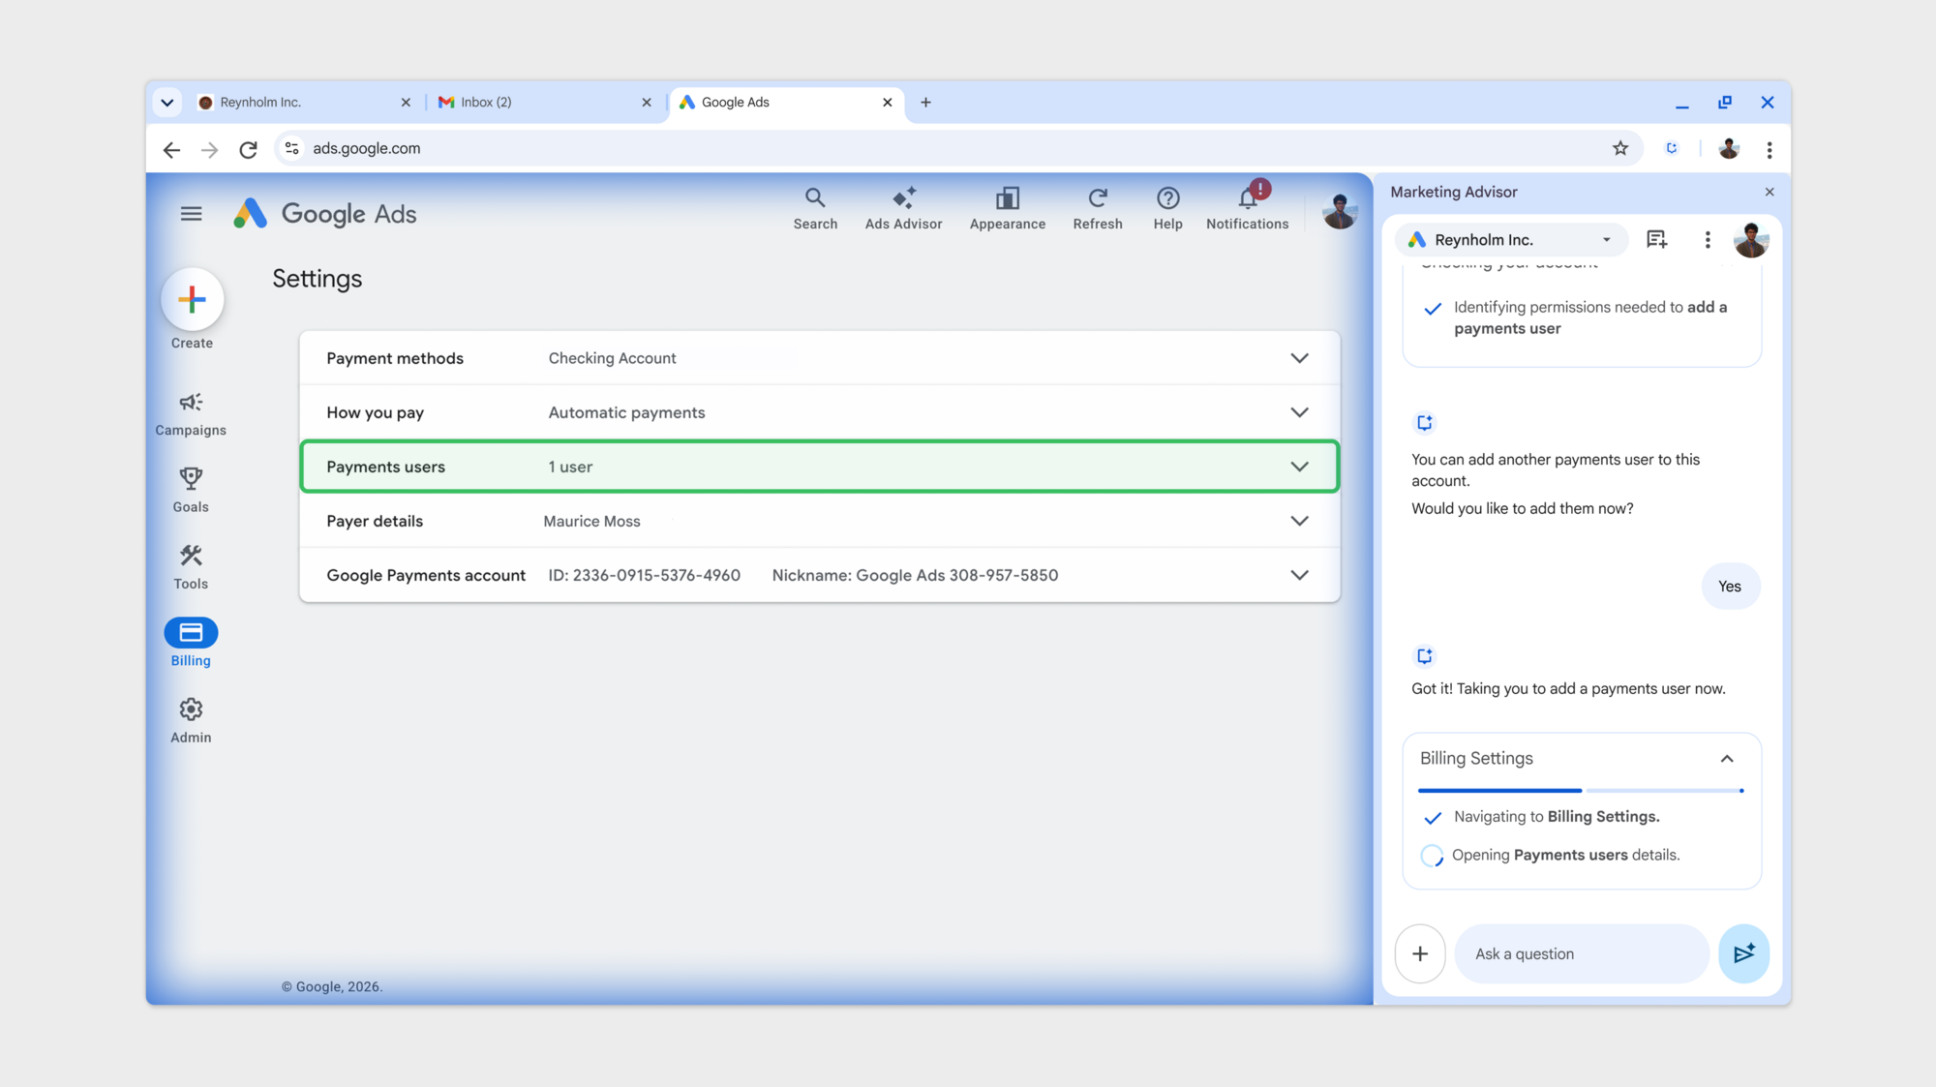Screen dimensions: 1936x1087
Task: Collapse the Billing Settings card
Action: (x=1727, y=759)
